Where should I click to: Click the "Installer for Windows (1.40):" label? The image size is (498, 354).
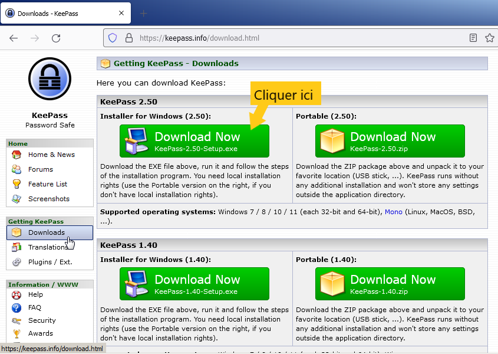156,260
